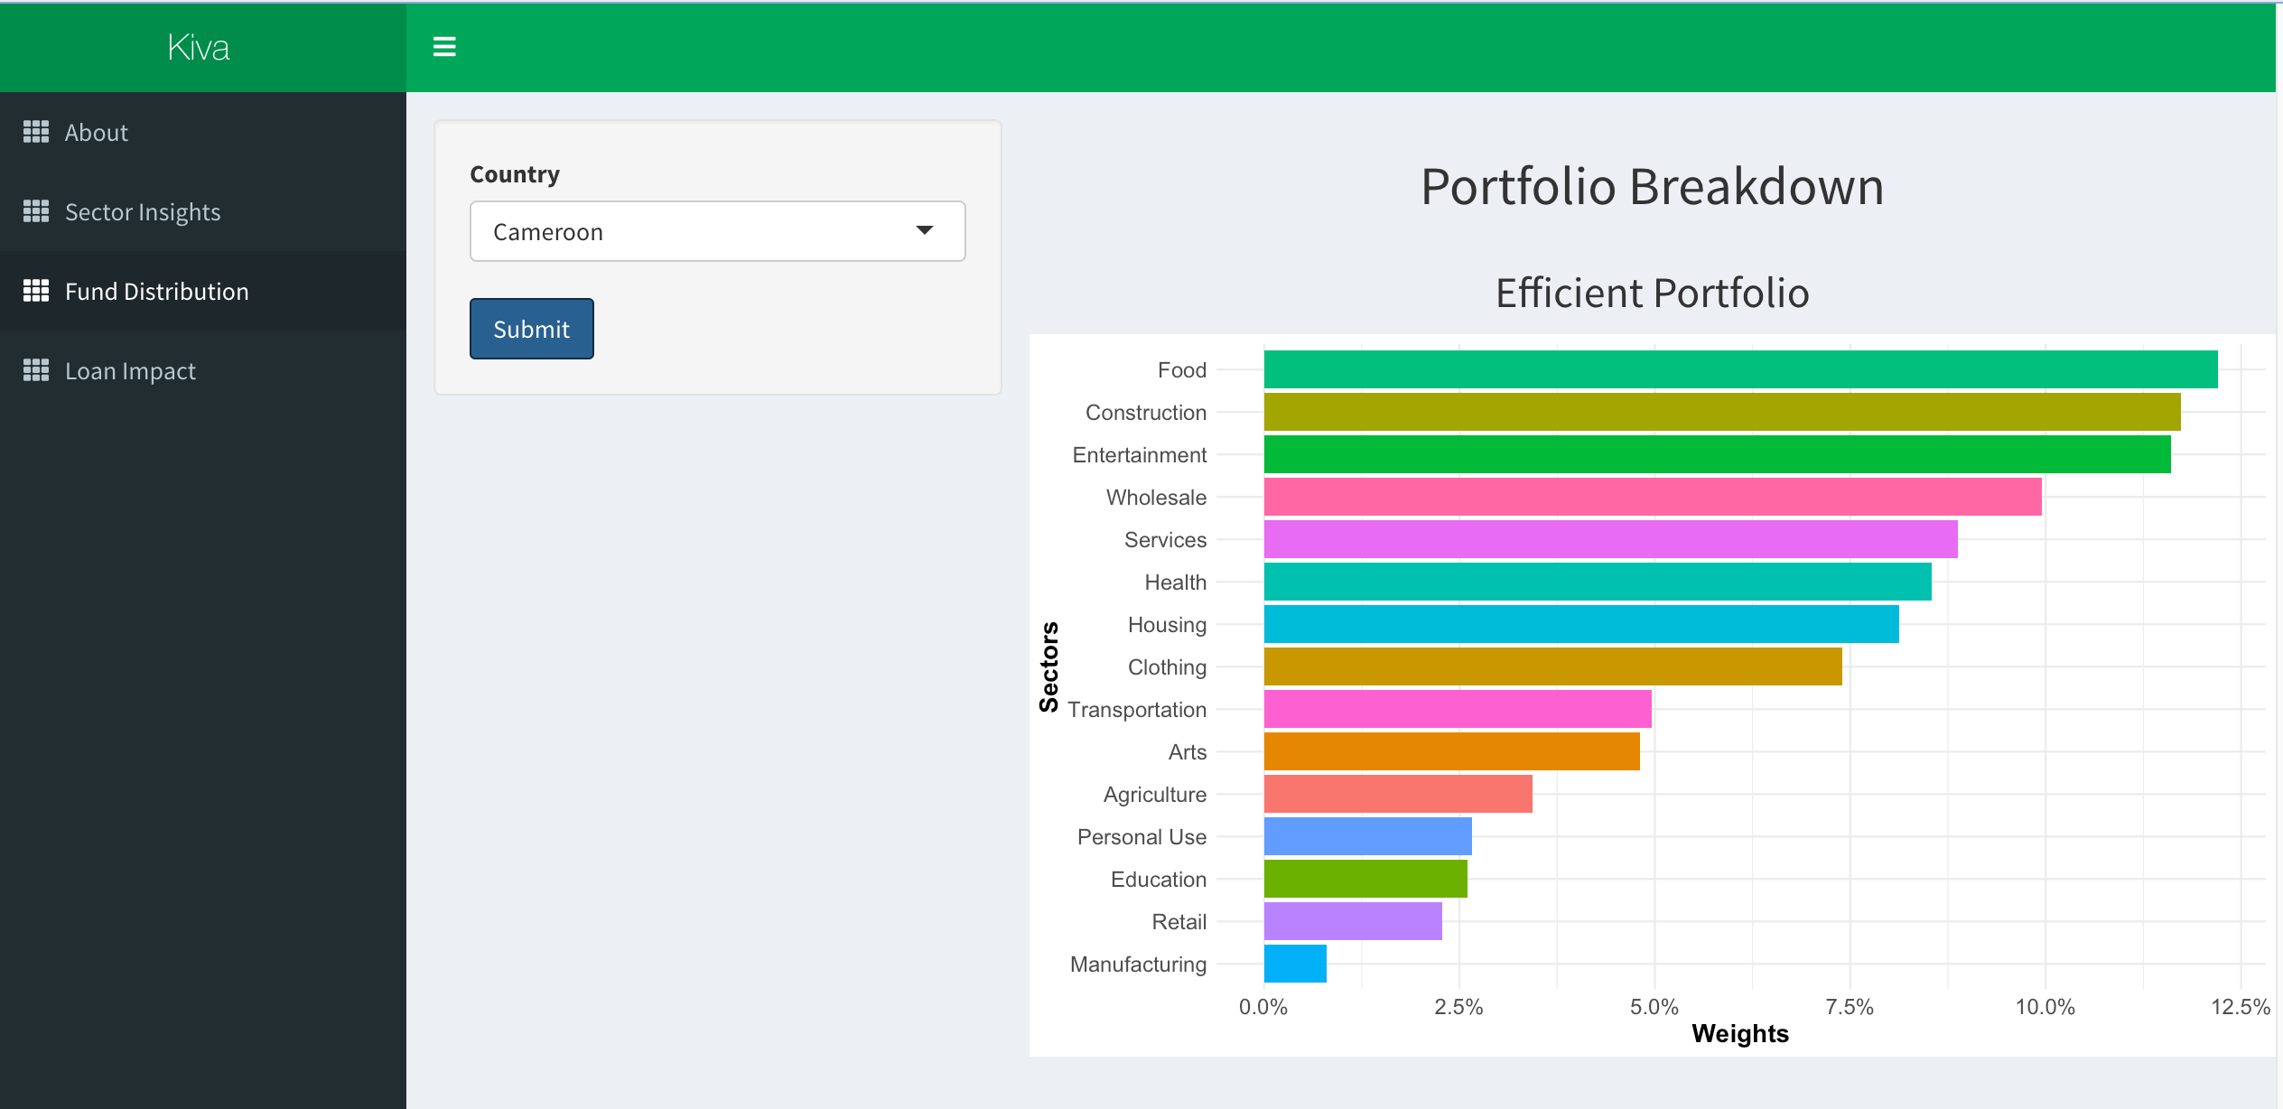Click the cyan Housing bar

pyautogui.click(x=1580, y=624)
